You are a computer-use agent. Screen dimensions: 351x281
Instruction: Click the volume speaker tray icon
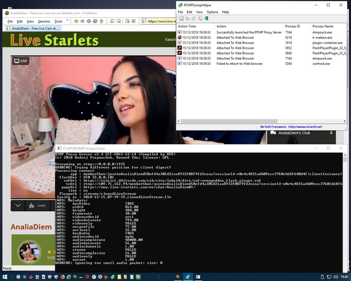tap(335, 277)
